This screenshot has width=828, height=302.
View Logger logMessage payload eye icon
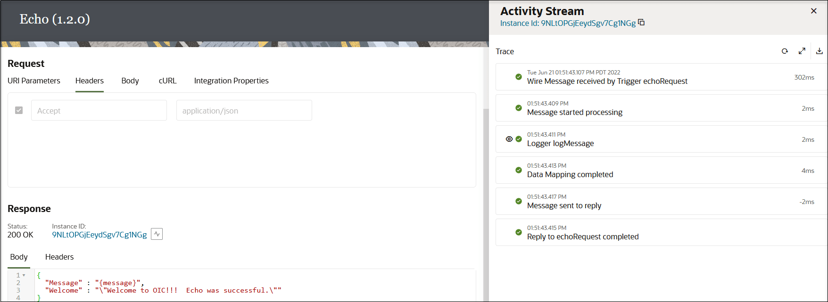click(509, 139)
